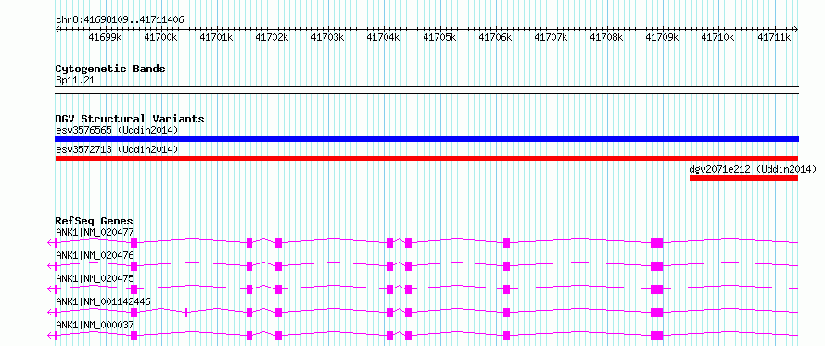Select the esv3572713 (Uddin2014) label
This screenshot has height=346, width=825.
point(117,149)
